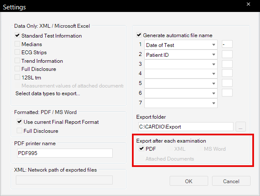The height and width of the screenshot is (196, 260).
Task: Open file name field 5 dropdown
Action: click(x=213, y=83)
